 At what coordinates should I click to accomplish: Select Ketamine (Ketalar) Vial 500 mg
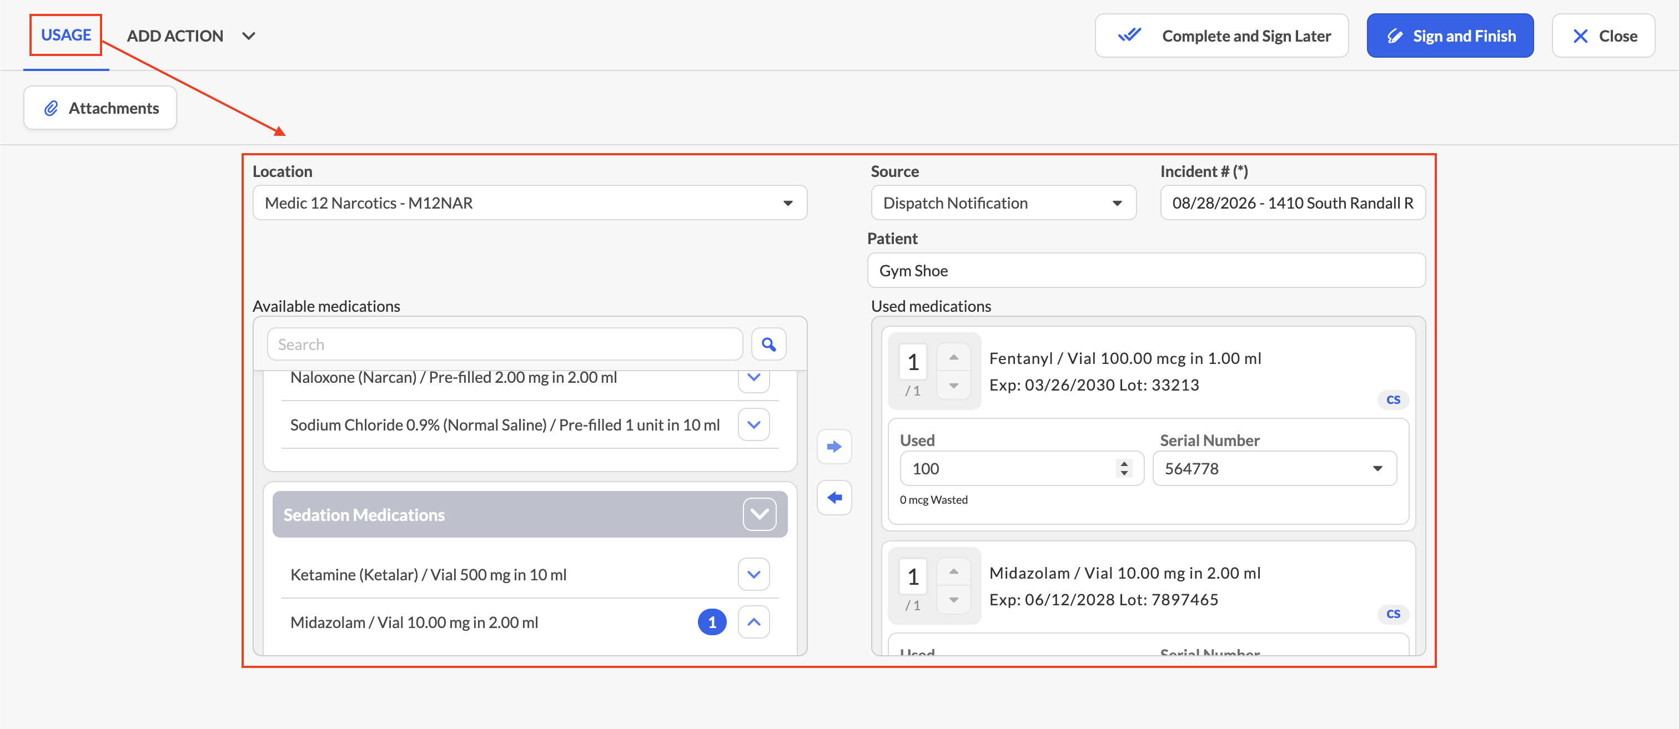point(428,575)
